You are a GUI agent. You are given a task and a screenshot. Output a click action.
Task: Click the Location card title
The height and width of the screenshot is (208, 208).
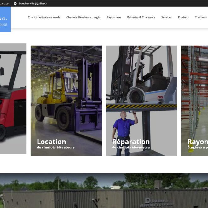pos(51,142)
